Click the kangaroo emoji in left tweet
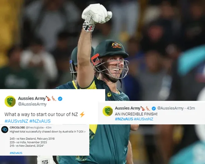 click(54, 98)
